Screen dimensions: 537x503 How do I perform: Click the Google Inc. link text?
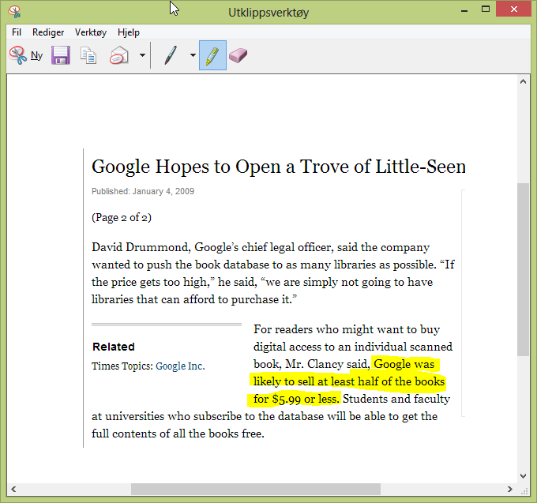click(180, 366)
